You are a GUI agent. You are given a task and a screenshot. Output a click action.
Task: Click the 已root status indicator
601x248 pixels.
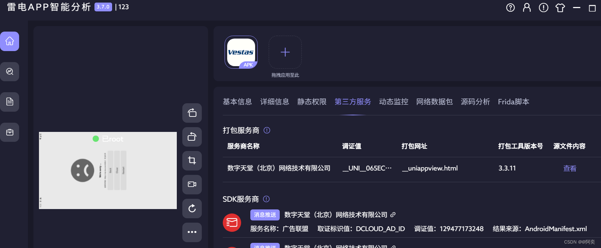click(x=108, y=139)
